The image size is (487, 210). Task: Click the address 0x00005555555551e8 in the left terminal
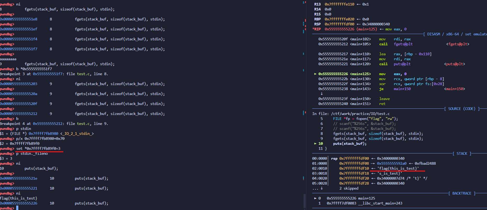tap(19, 19)
